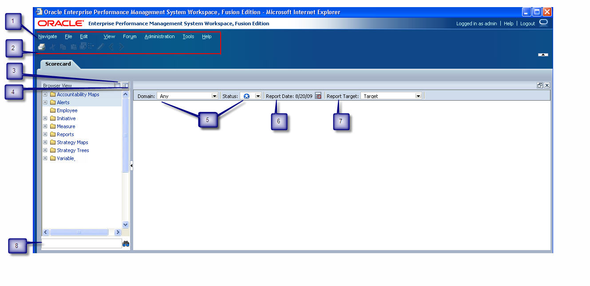Click the tree's horizontal scrollbar thumb

click(x=79, y=232)
